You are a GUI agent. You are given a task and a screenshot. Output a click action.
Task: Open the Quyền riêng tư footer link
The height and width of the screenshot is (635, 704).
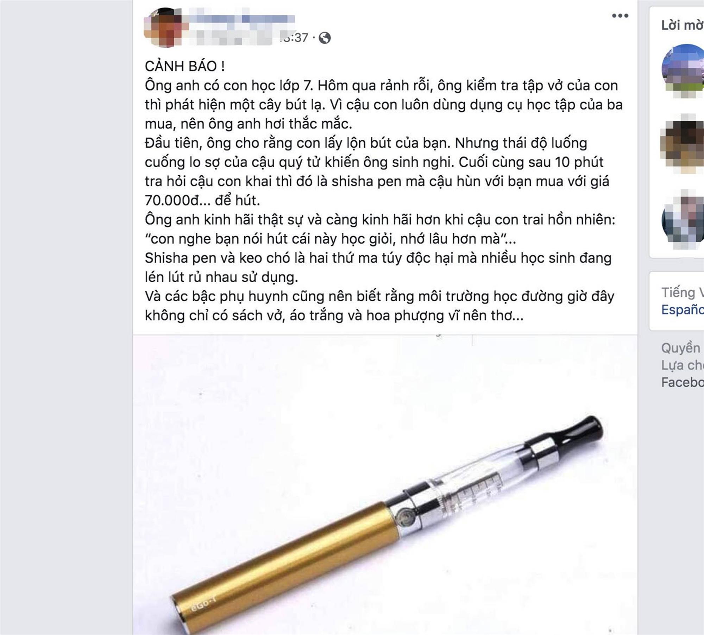681,348
